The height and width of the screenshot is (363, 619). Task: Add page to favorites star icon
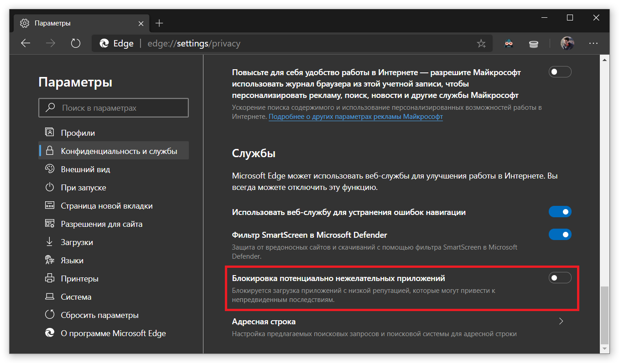point(481,44)
